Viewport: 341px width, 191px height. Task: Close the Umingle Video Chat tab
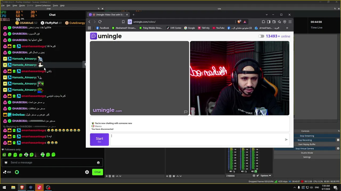pos(127,15)
